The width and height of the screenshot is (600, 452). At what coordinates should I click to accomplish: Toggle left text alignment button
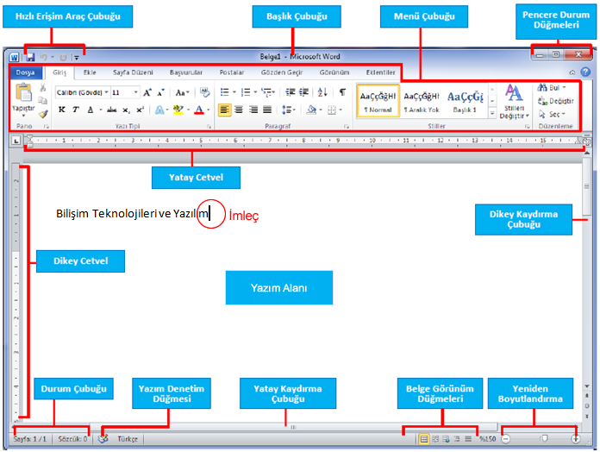click(x=224, y=110)
